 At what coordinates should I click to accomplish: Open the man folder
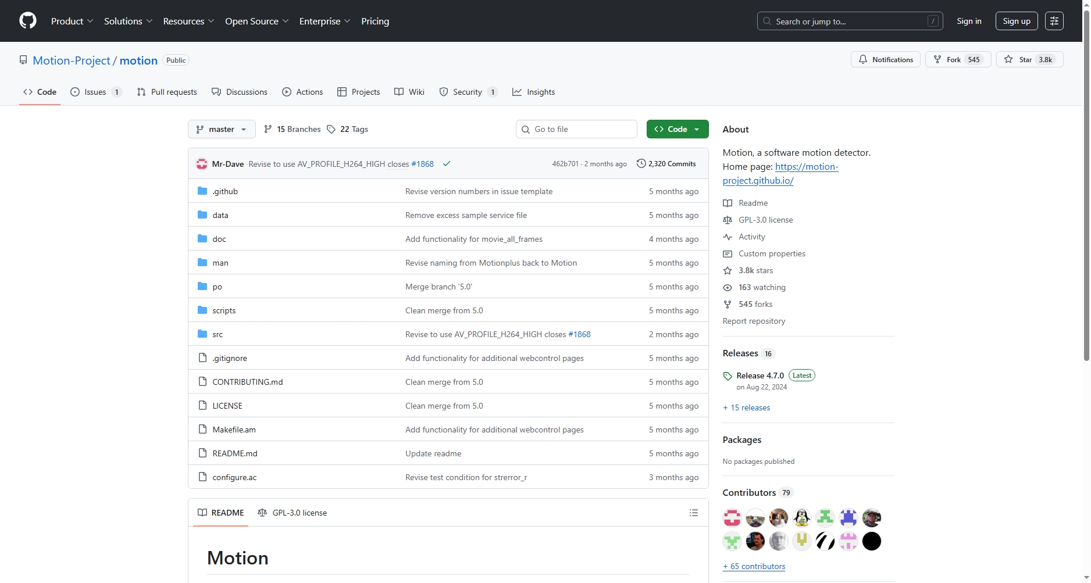click(220, 263)
